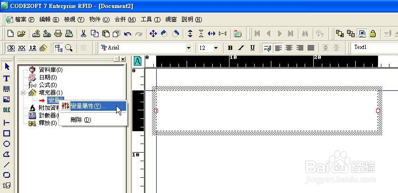
Task: Open the Arial font dropdown
Action: tap(189, 48)
